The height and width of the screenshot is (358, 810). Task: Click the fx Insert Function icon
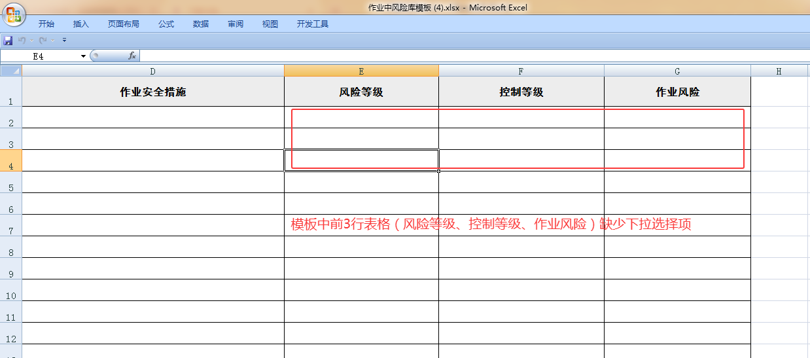pos(132,56)
